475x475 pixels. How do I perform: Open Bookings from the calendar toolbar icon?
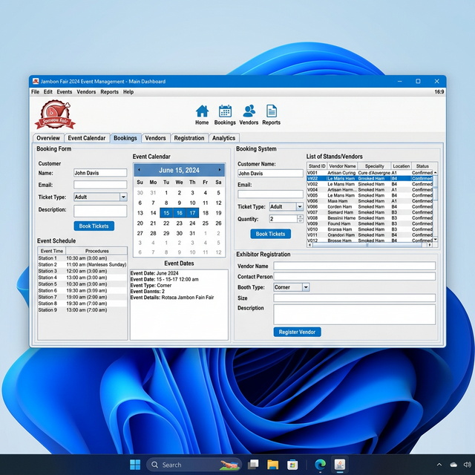(225, 113)
